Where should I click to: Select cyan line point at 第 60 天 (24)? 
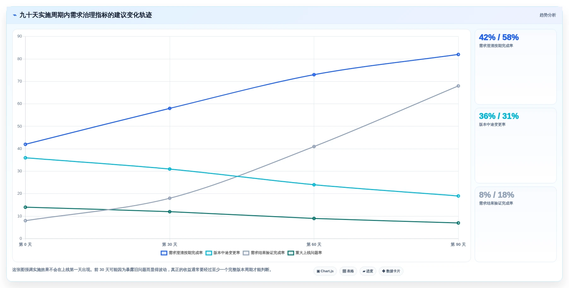point(314,185)
